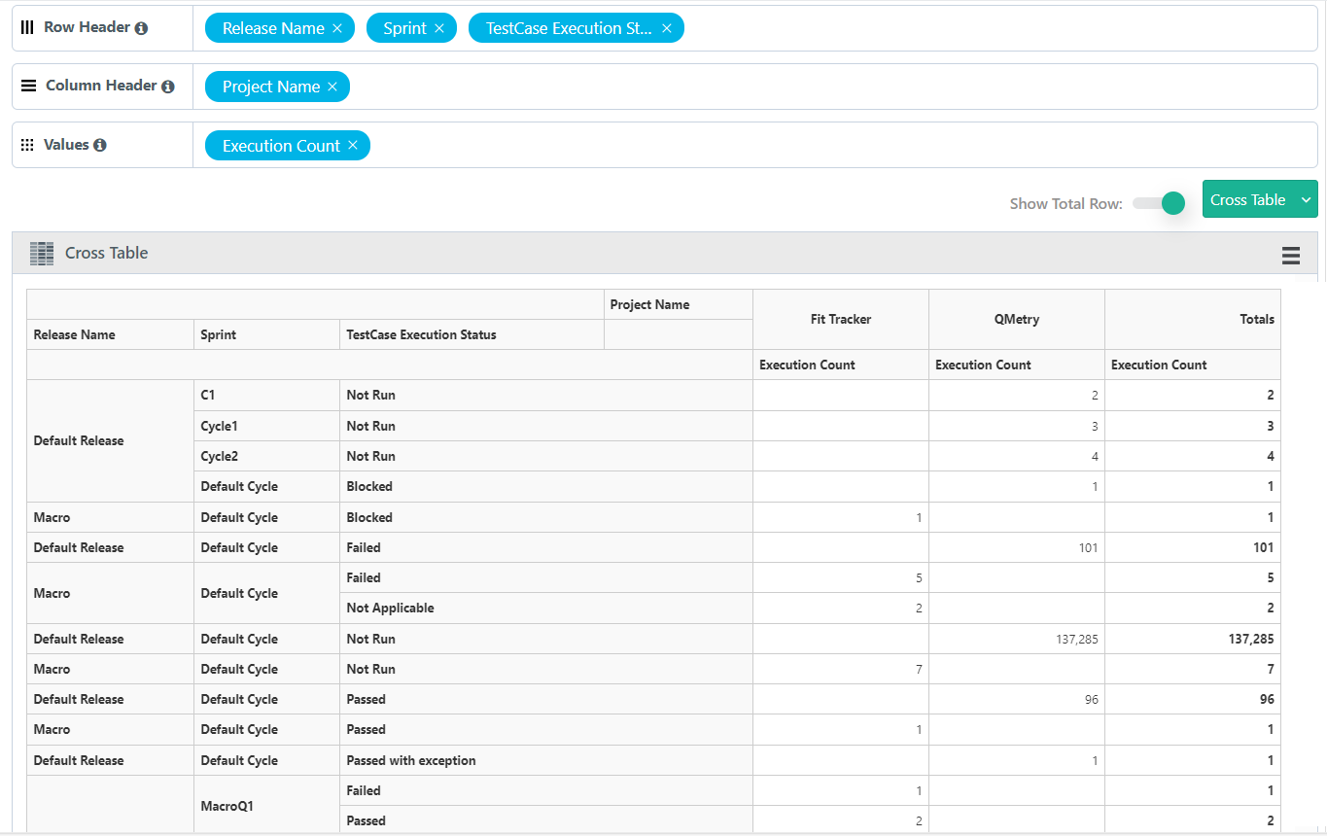Click the Cross Table panel grid icon

[x=42, y=254]
